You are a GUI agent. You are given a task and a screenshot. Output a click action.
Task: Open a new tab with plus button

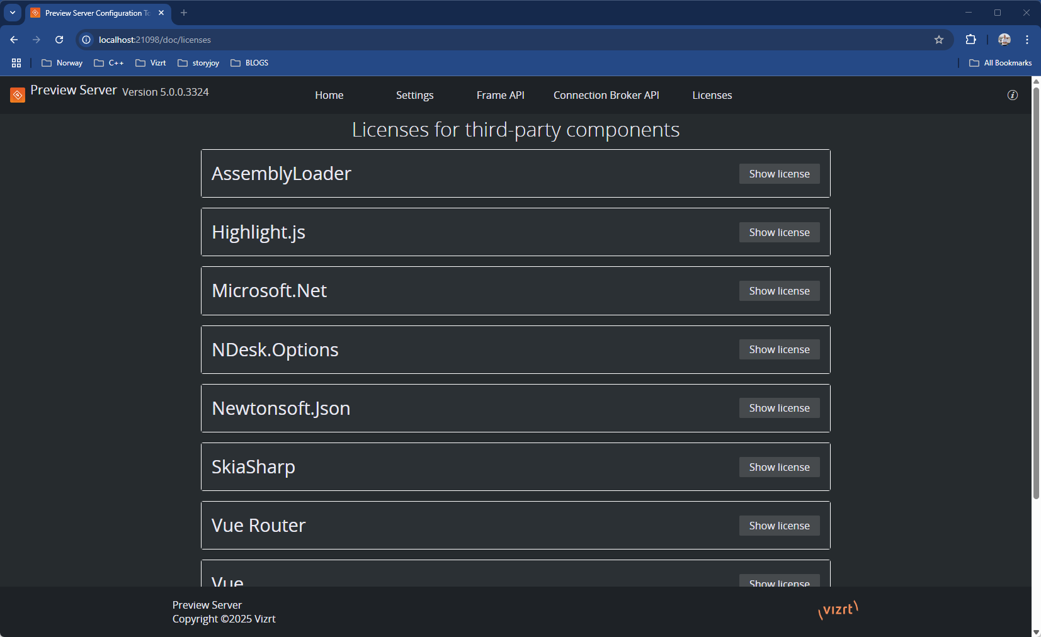(184, 13)
